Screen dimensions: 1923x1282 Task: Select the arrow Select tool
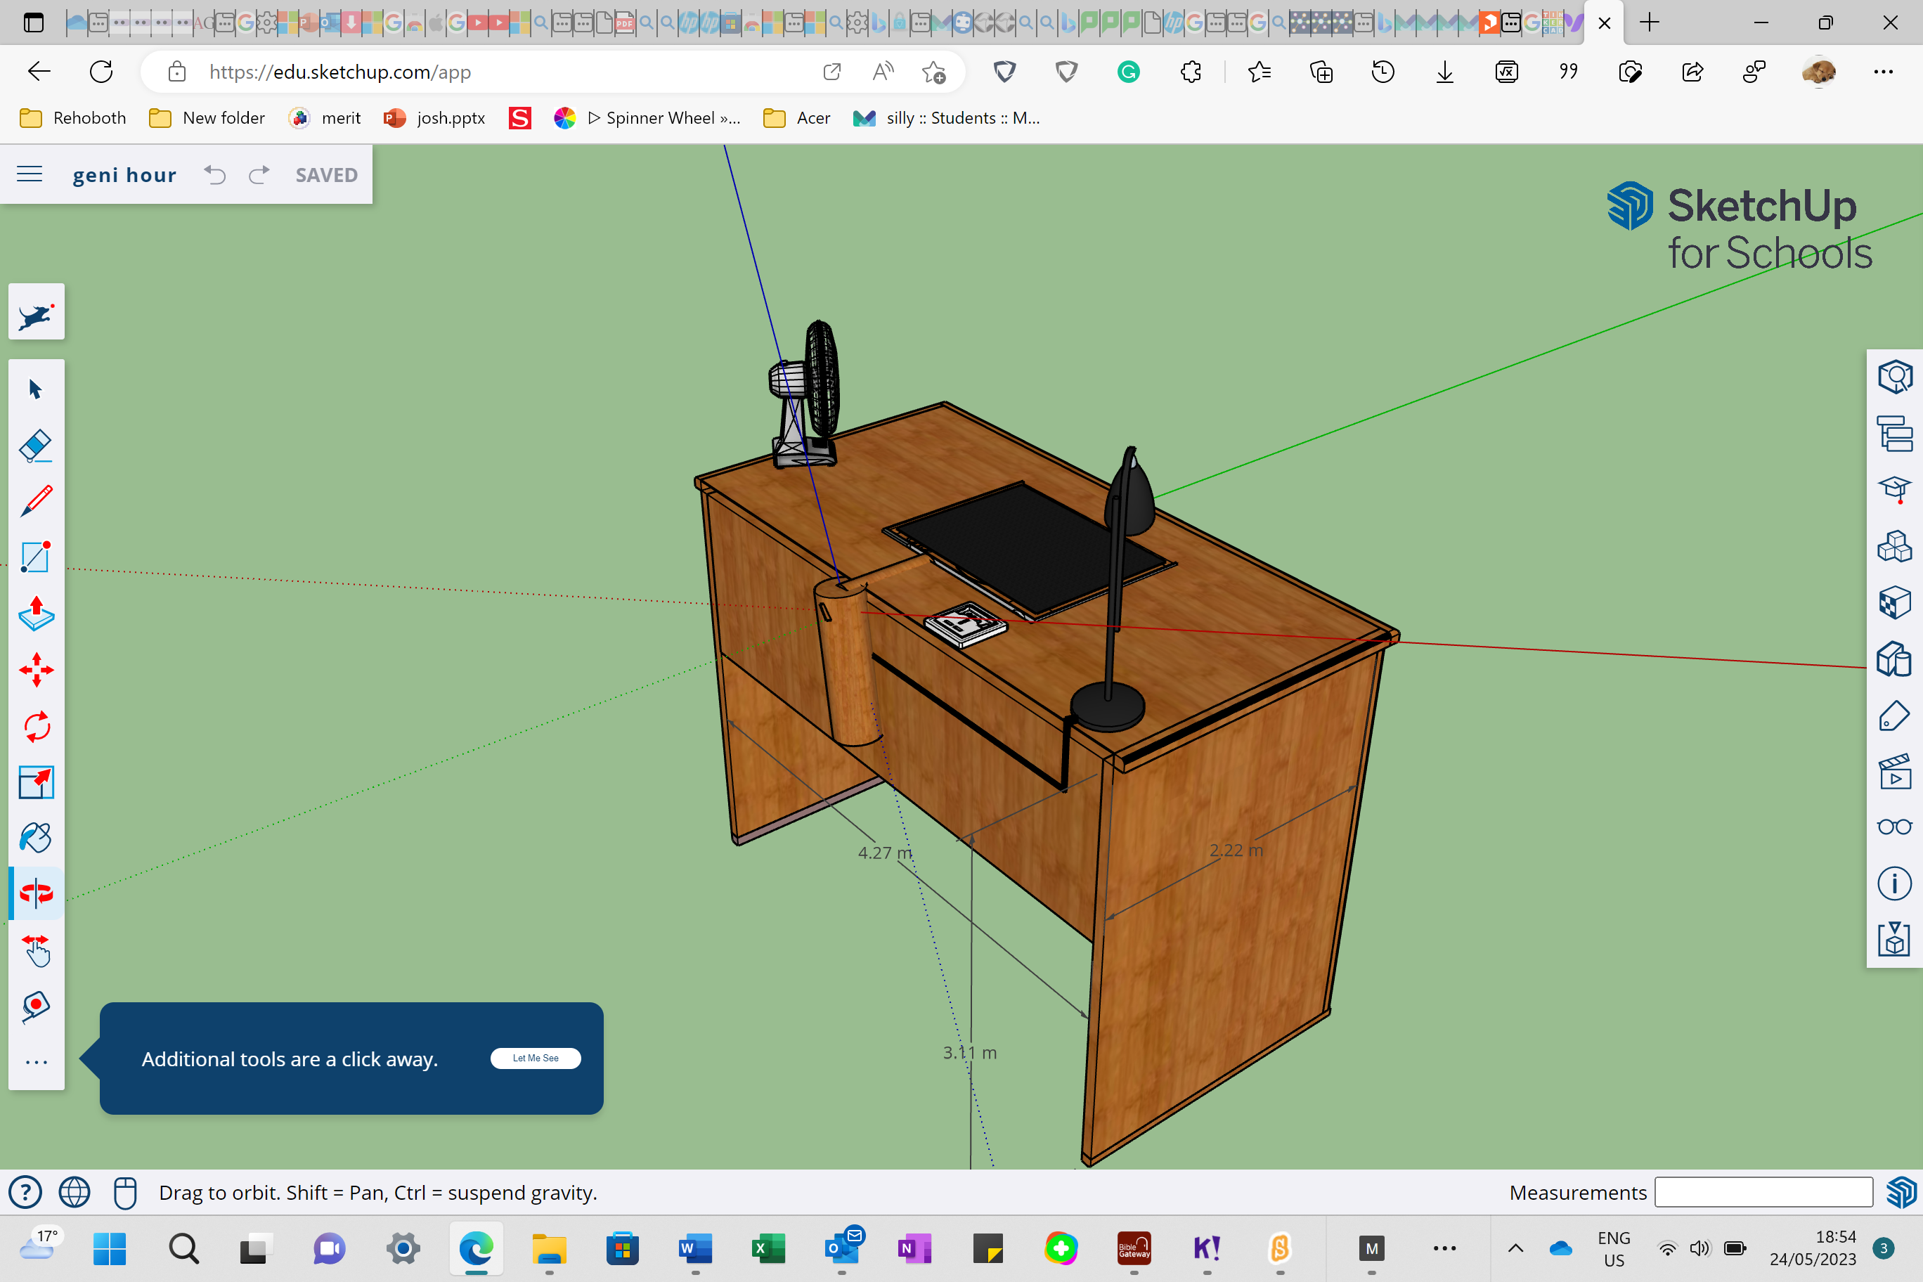(x=36, y=389)
